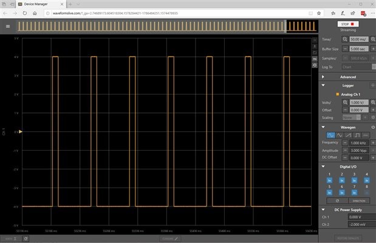Click the DIRECTION button

pyautogui.click(x=357, y=200)
